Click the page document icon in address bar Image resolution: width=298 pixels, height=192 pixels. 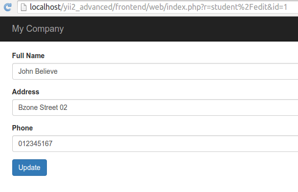point(23,7)
